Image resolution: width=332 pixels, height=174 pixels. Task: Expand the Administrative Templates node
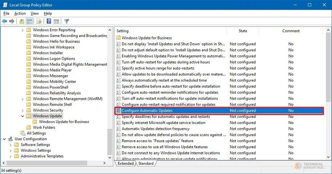(10, 156)
